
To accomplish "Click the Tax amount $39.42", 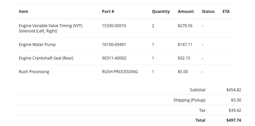I will click(235, 110).
